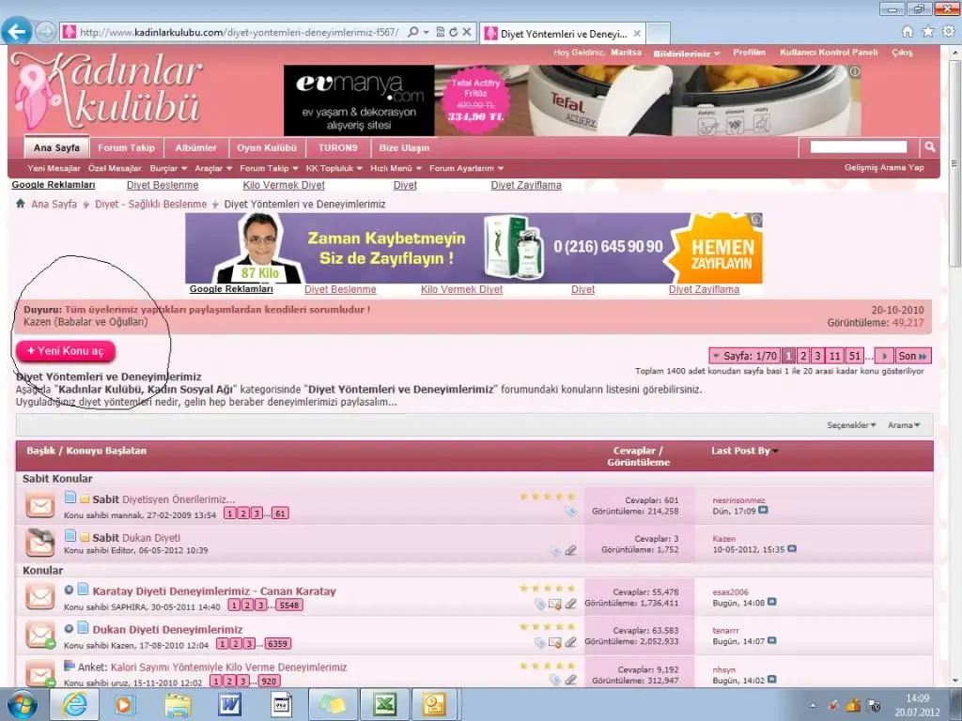Image resolution: width=962 pixels, height=721 pixels.
Task: Click envelope icon of Diyetisyen Önerilerimiz thread
Action: pos(40,506)
